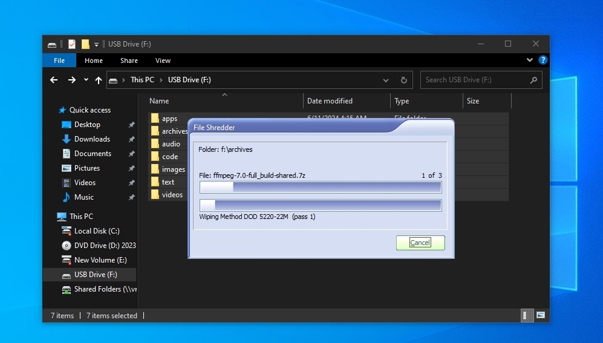Viewport: 603px width, 343px height.
Task: Sort by the Type column header
Action: [x=427, y=101]
